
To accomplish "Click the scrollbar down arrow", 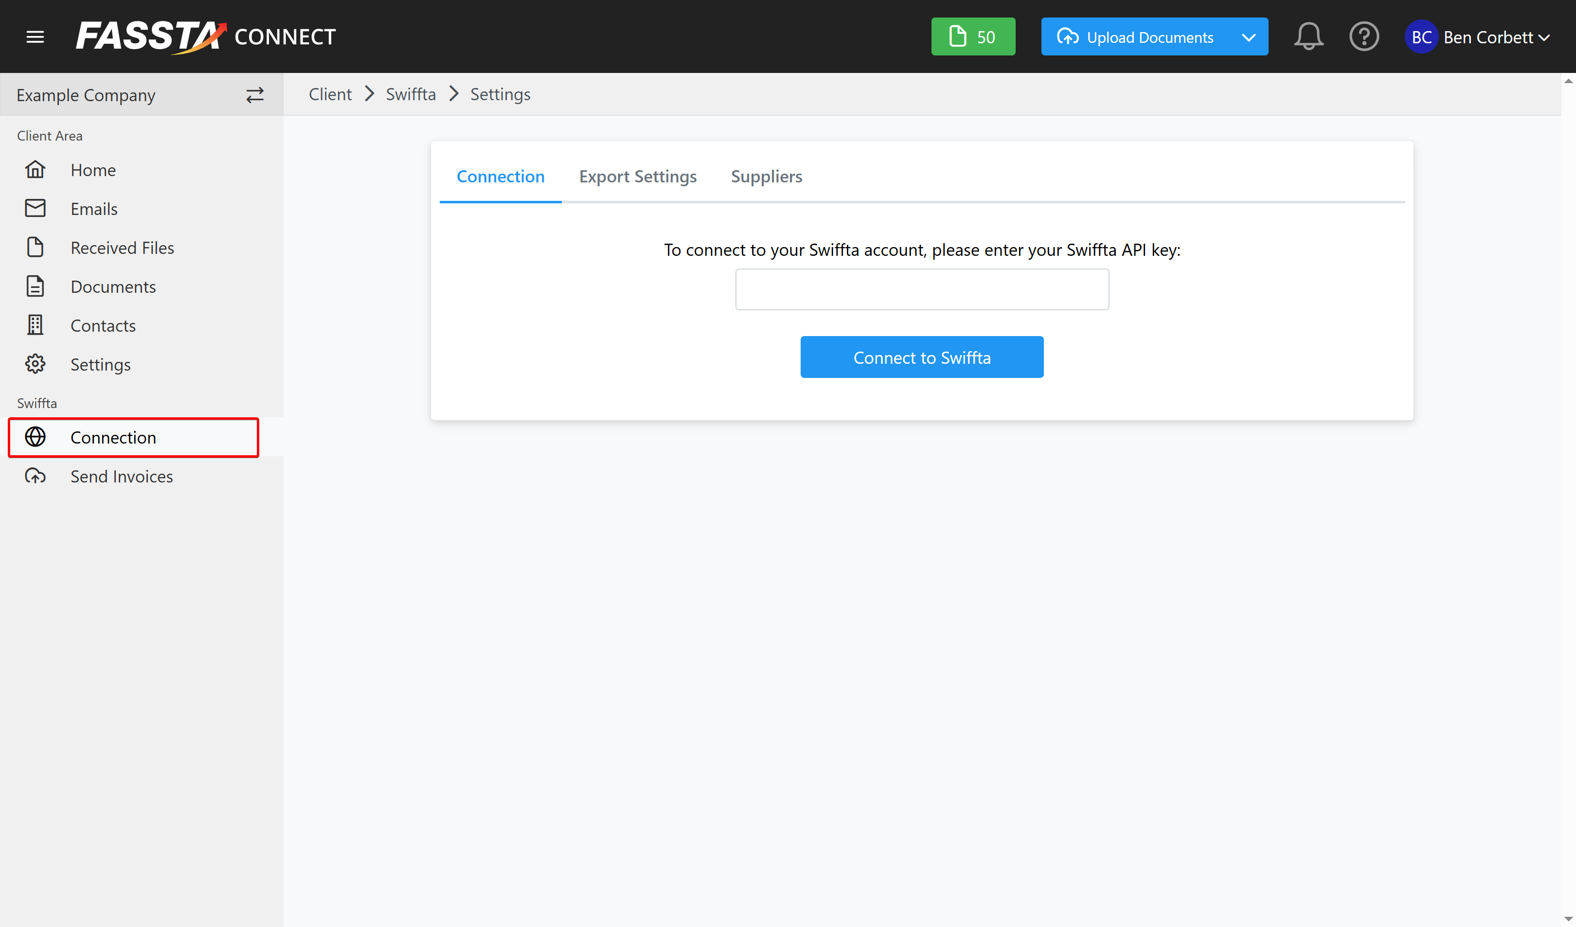I will 1568,919.
